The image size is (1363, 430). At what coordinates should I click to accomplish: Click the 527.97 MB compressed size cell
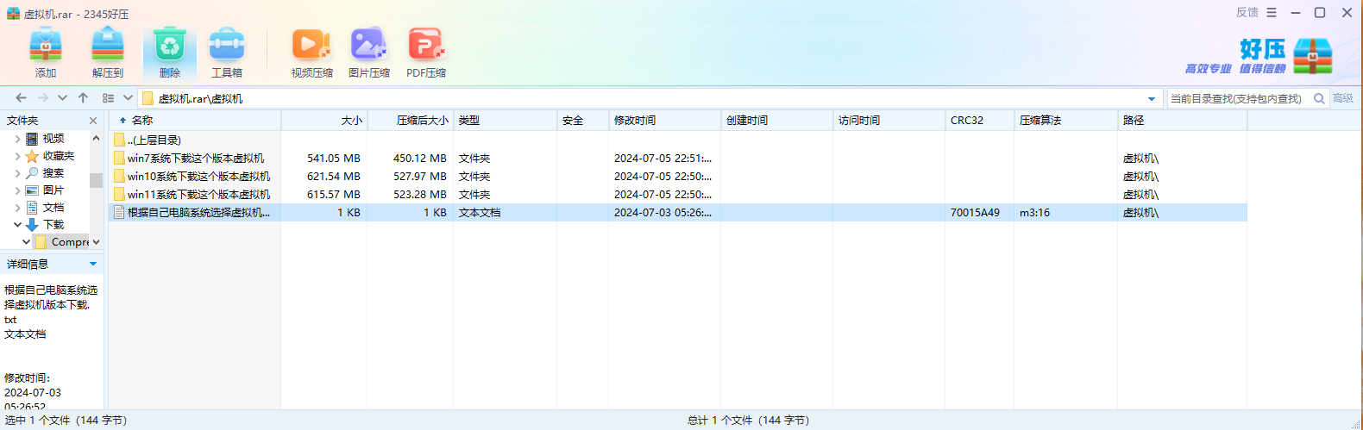(x=420, y=177)
